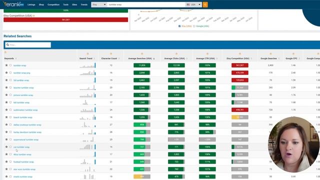Screen dimensions: 320x180
Task: Sort by Average Clicks (USA) arrow
Action: pyautogui.click(x=186, y=58)
